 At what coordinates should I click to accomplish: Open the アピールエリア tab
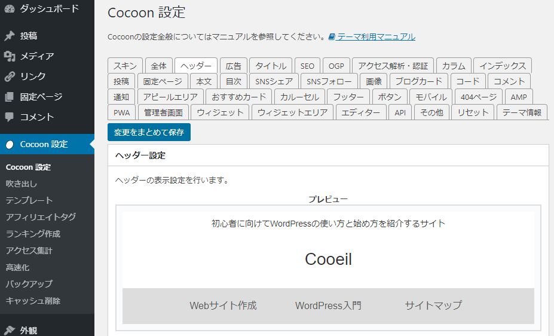pos(170,97)
